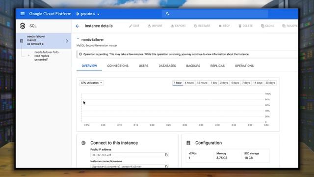The image size is (314, 177).
Task: Switch to the Operations tab
Action: coord(244,66)
